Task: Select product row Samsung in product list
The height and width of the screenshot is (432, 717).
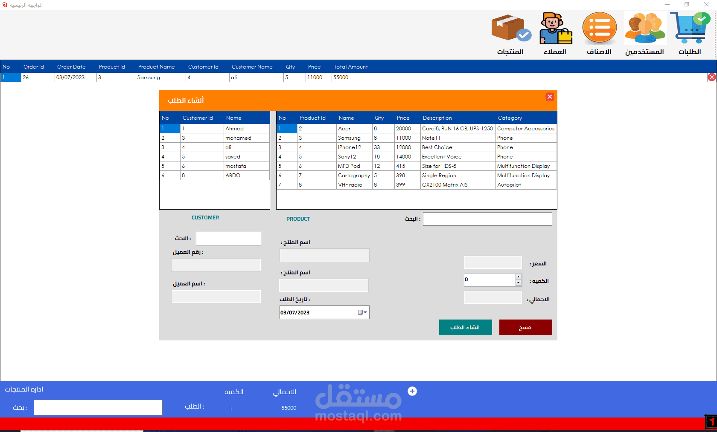Action: 417,138
